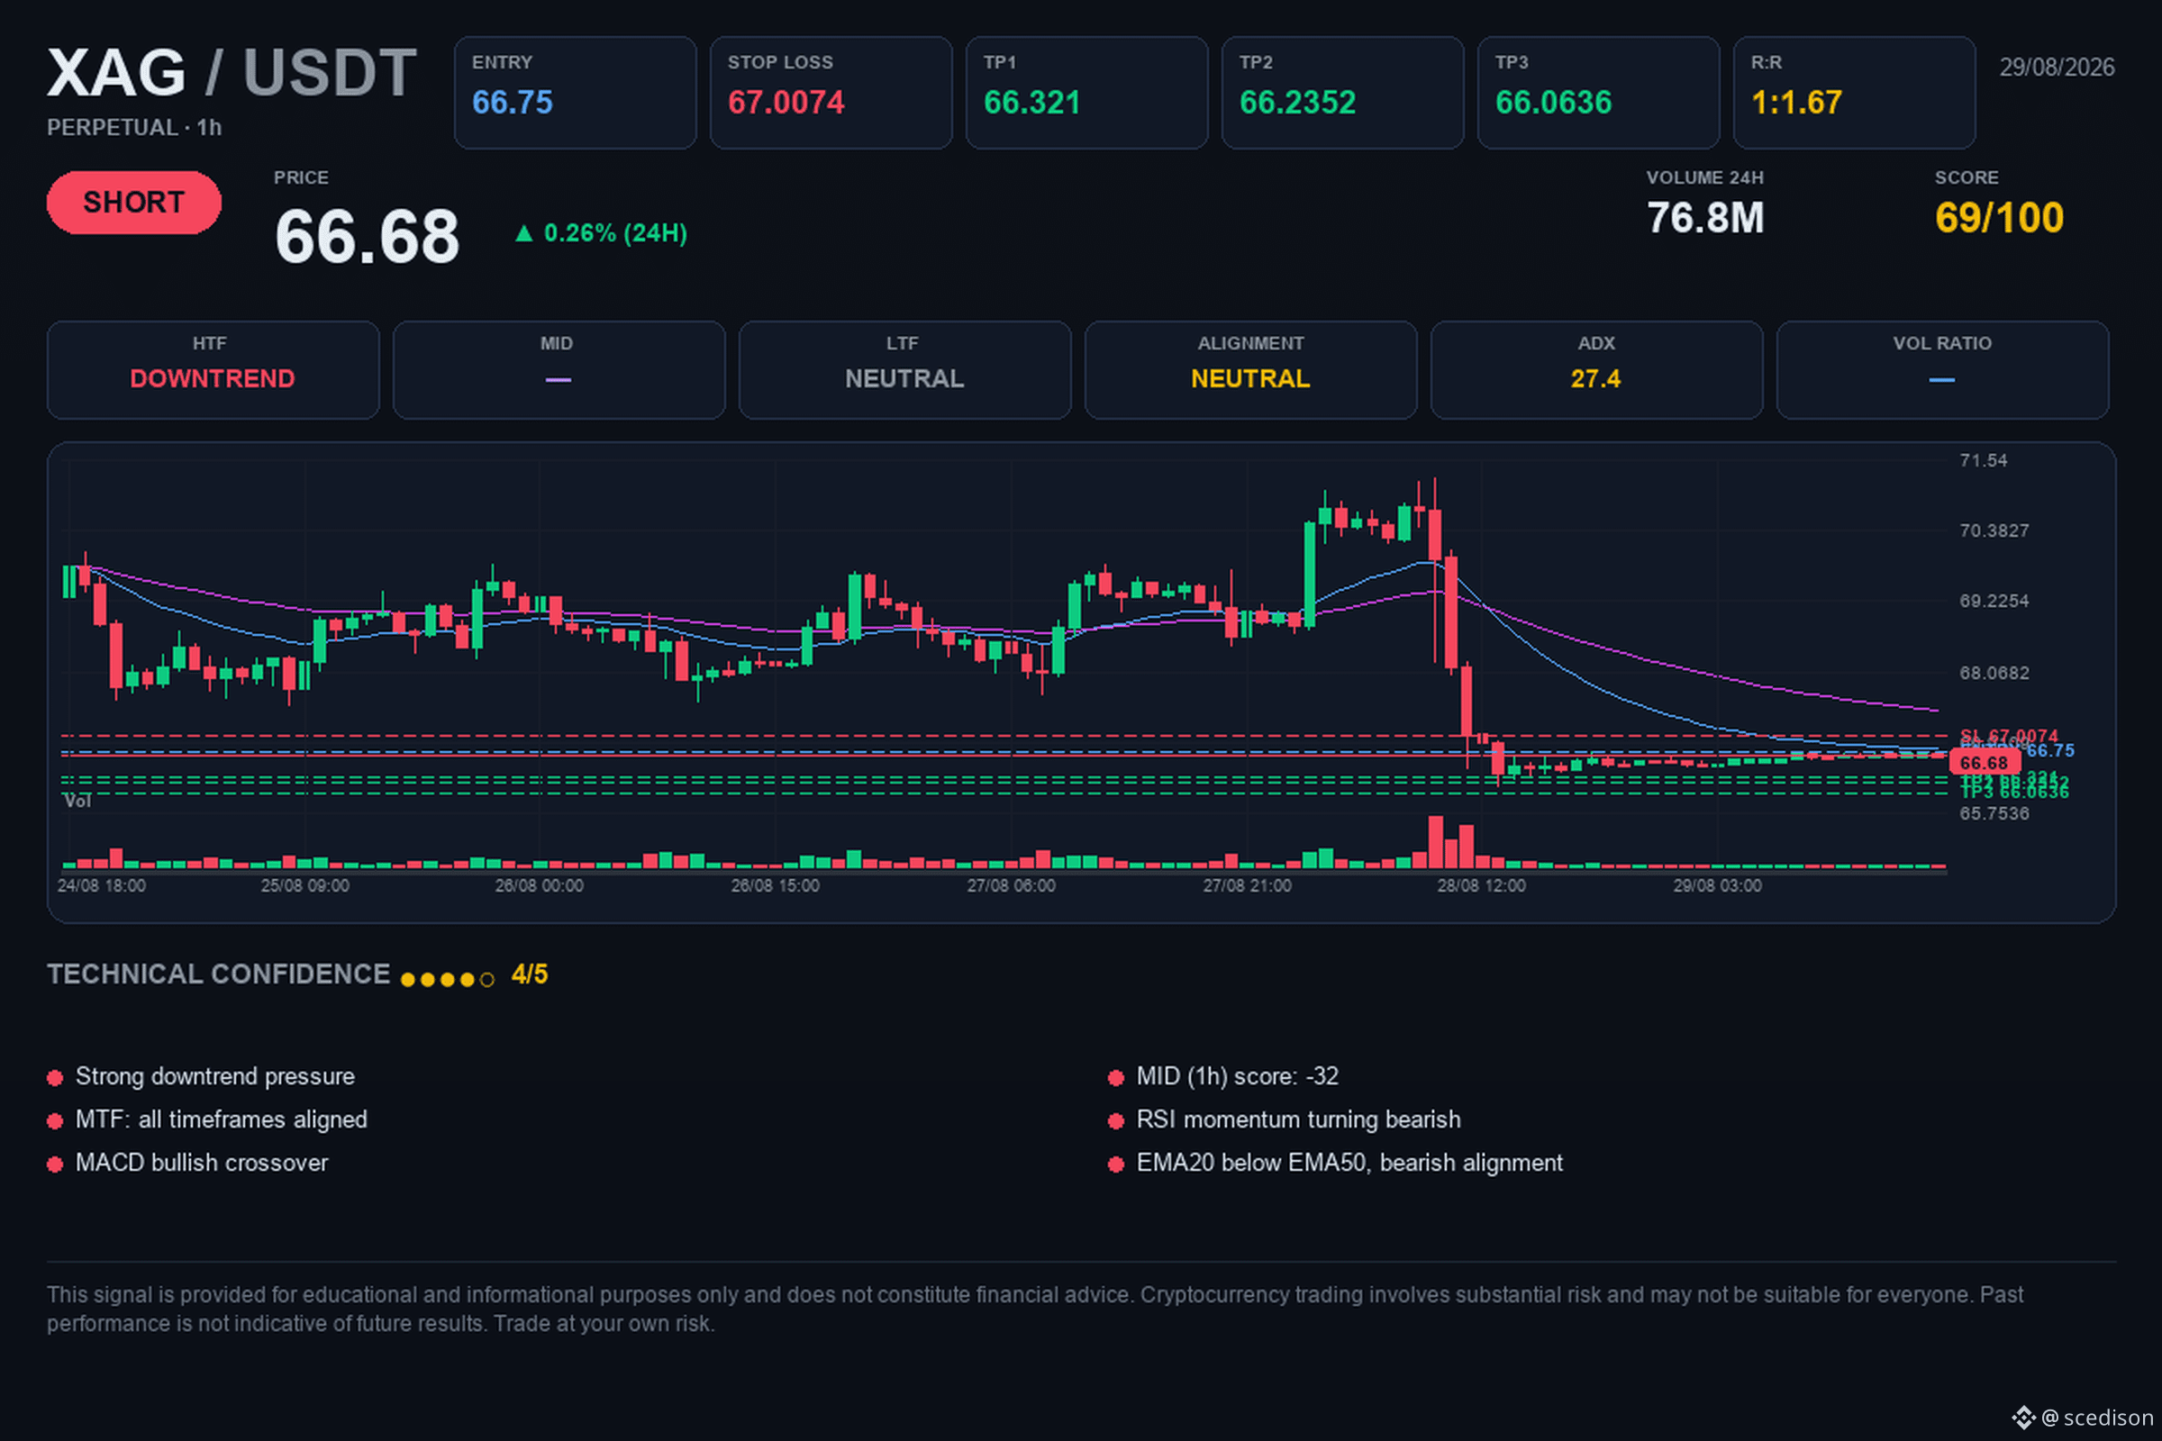Select the LTF NEUTRAL indicator card
This screenshot has height=1441, width=2162.
pyautogui.click(x=904, y=370)
